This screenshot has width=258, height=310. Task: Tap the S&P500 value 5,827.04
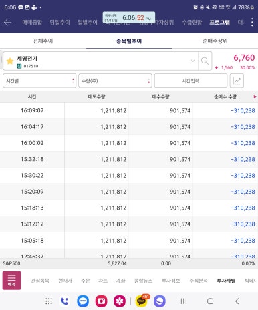point(117,263)
